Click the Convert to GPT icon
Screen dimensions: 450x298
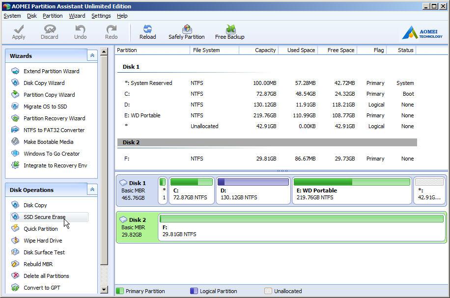[15, 287]
